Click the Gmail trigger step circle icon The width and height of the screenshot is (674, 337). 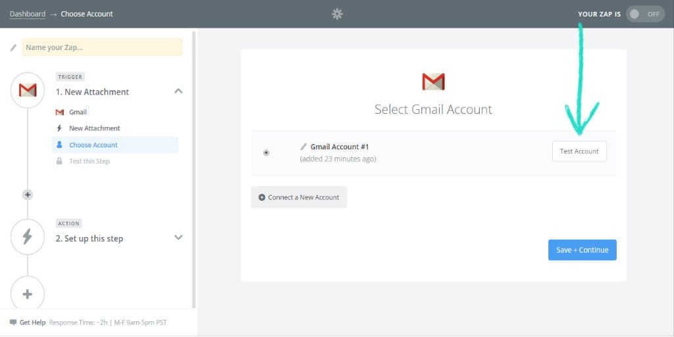(x=28, y=90)
